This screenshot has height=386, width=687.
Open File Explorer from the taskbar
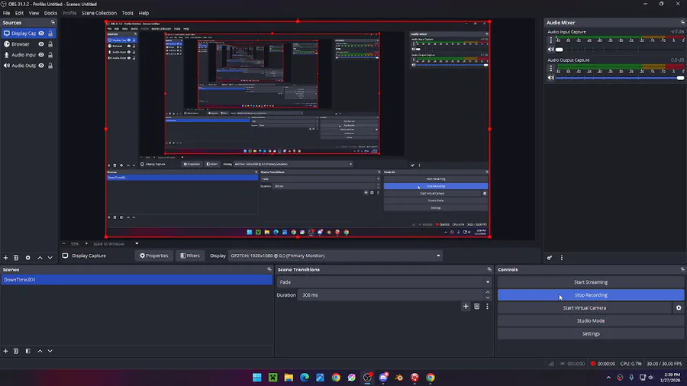[289, 378]
